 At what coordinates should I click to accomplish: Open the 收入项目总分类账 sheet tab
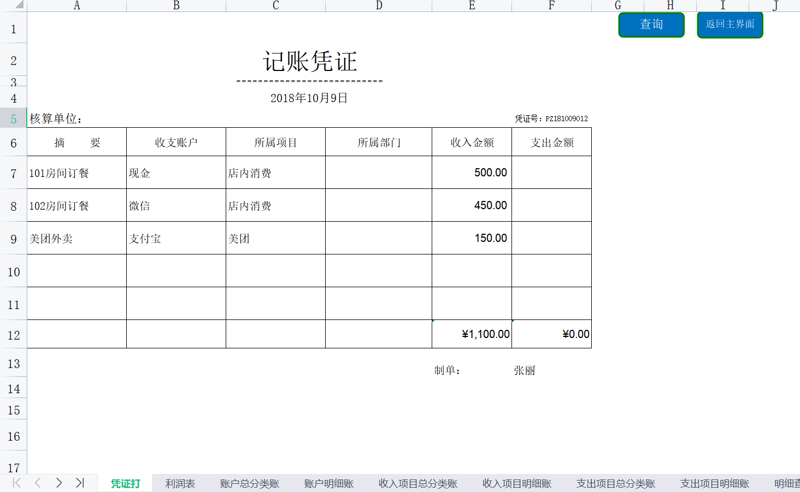pyautogui.click(x=417, y=483)
